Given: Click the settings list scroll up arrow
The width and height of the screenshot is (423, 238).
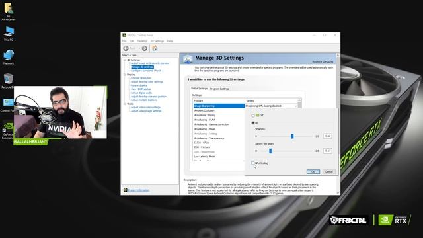Looking at the screenshot, I should click(x=299, y=100).
